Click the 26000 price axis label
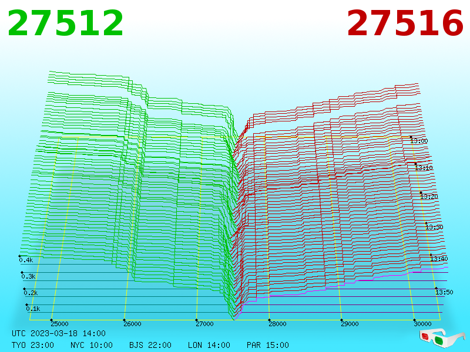 click(x=132, y=324)
